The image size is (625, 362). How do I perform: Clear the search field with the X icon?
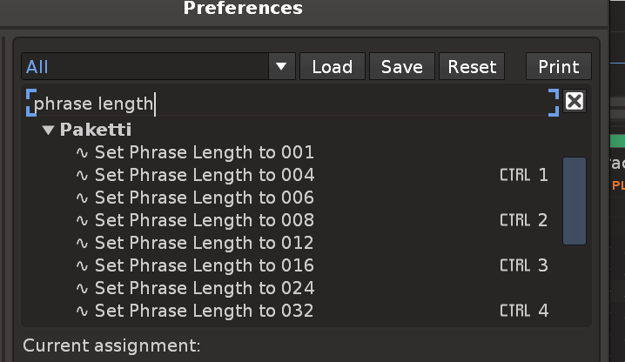click(575, 102)
